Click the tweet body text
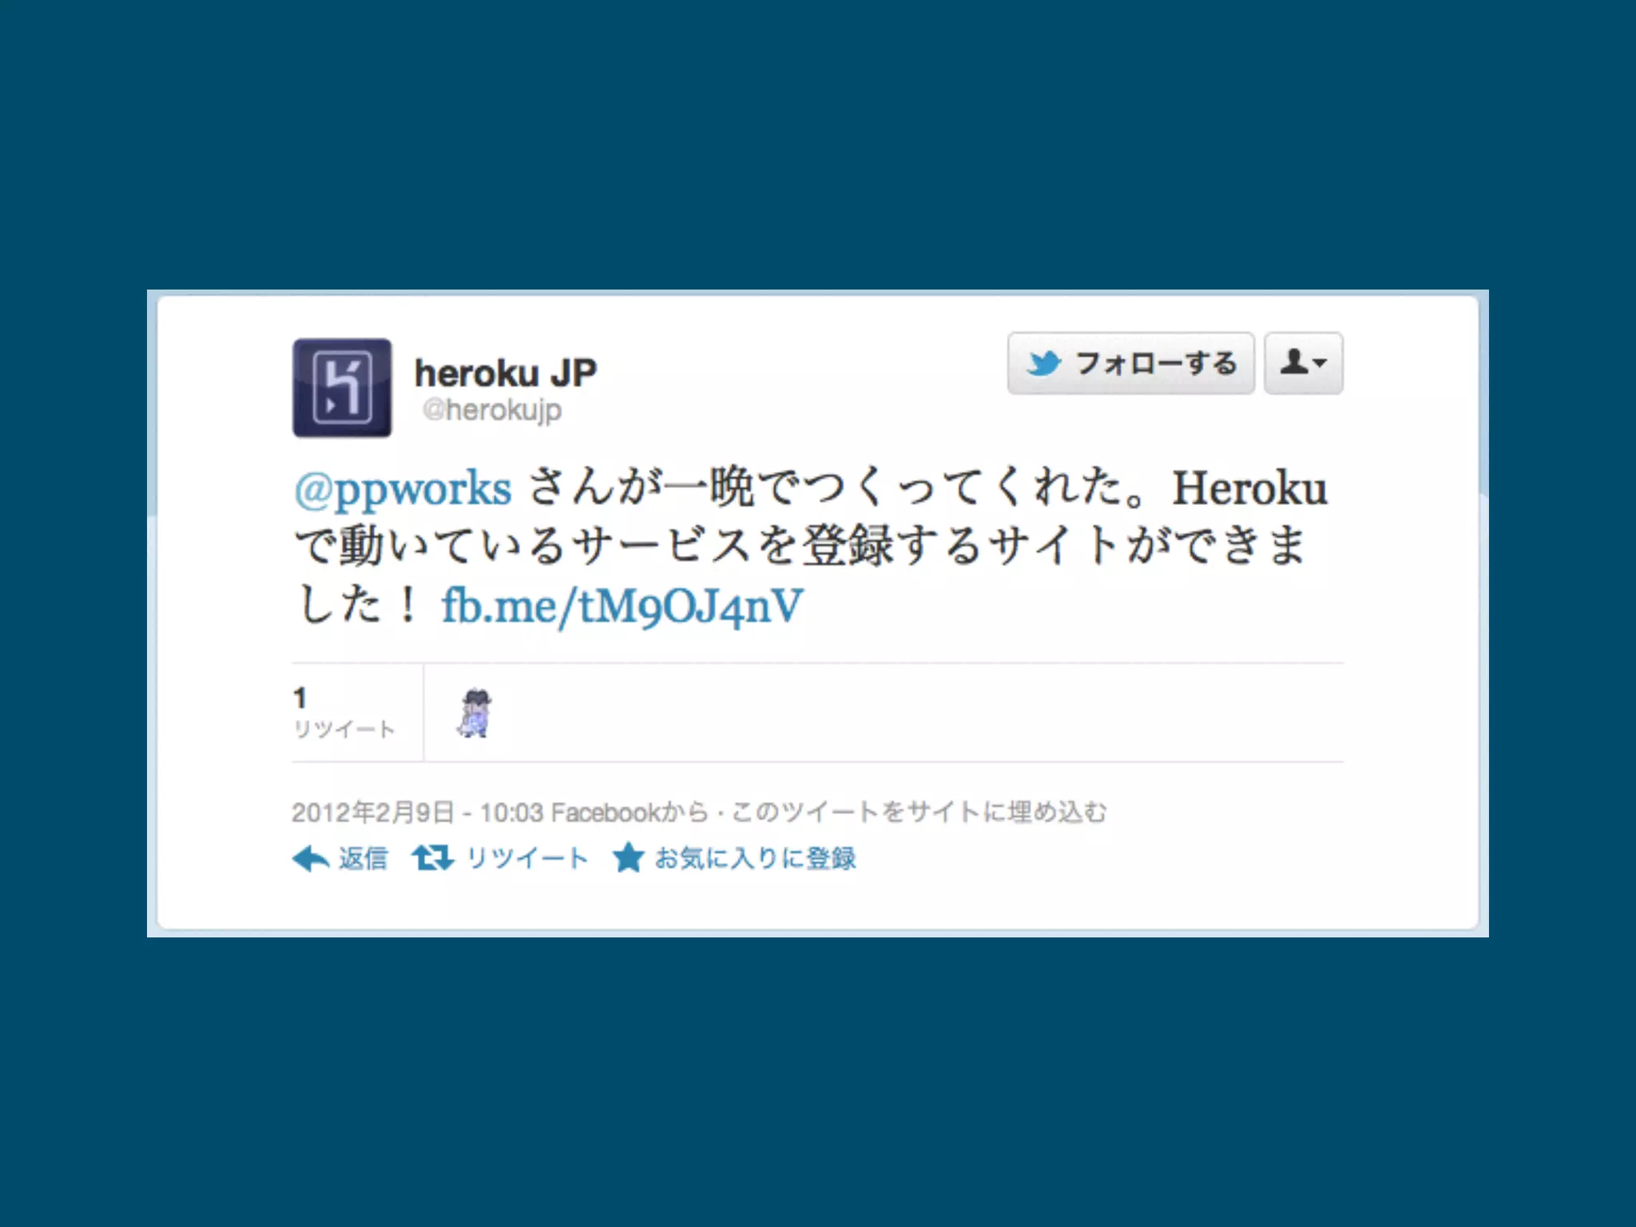Screen dimensions: 1636x1227 click(x=811, y=547)
